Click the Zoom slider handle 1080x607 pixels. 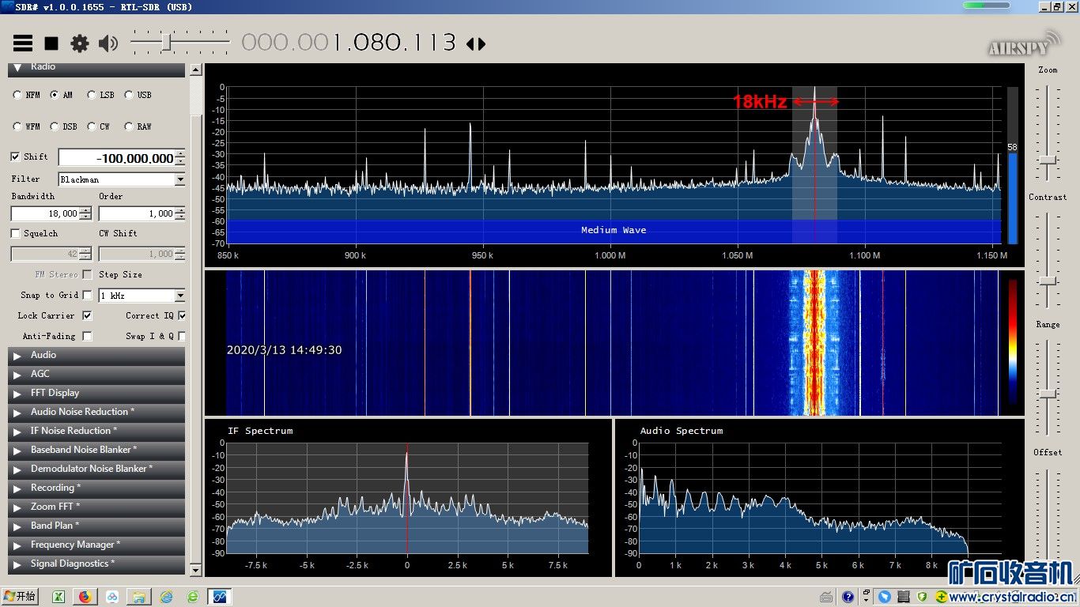point(1048,159)
